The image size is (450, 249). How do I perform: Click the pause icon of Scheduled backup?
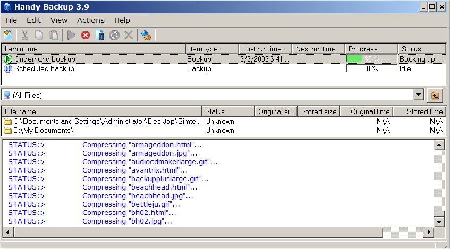click(8, 69)
